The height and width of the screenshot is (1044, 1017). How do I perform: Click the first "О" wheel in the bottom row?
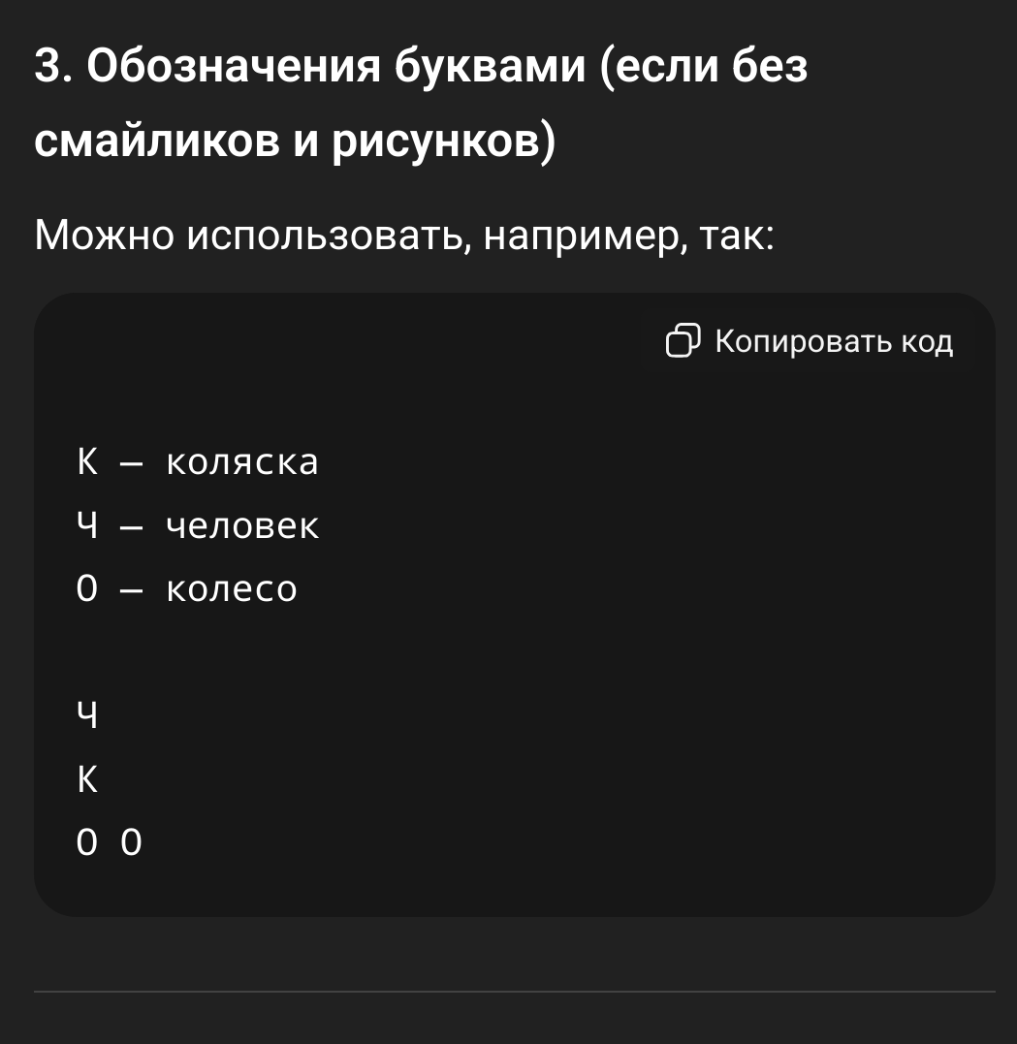pyautogui.click(x=87, y=842)
